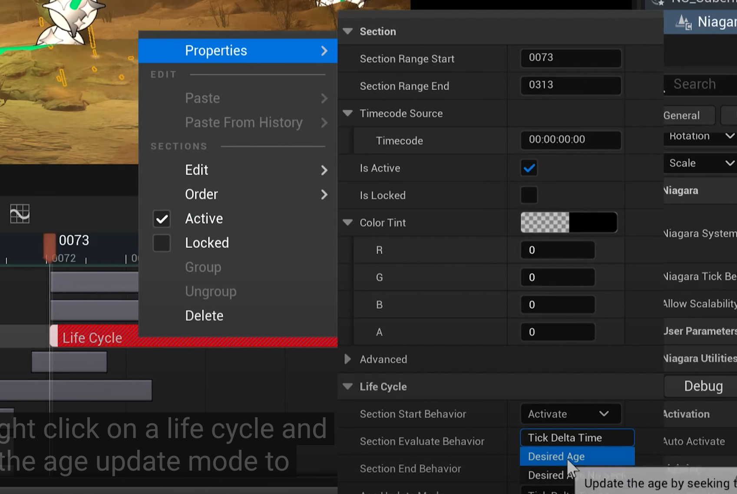Enable the Is Locked property checkbox

click(x=529, y=196)
